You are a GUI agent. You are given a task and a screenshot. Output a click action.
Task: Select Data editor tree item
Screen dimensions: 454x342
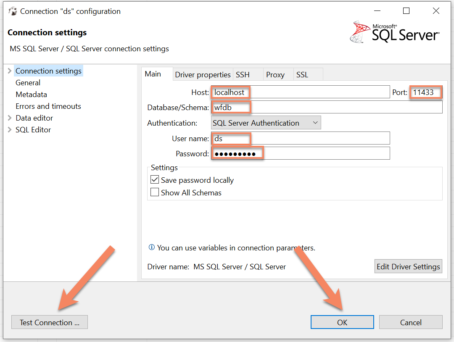coord(34,118)
